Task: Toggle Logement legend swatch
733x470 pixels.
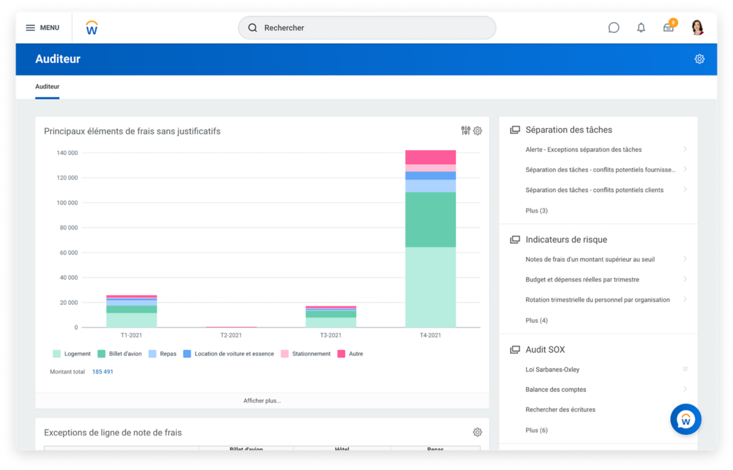Action: [x=57, y=354]
